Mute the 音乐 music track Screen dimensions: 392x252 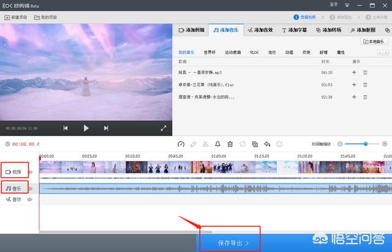click(31, 188)
